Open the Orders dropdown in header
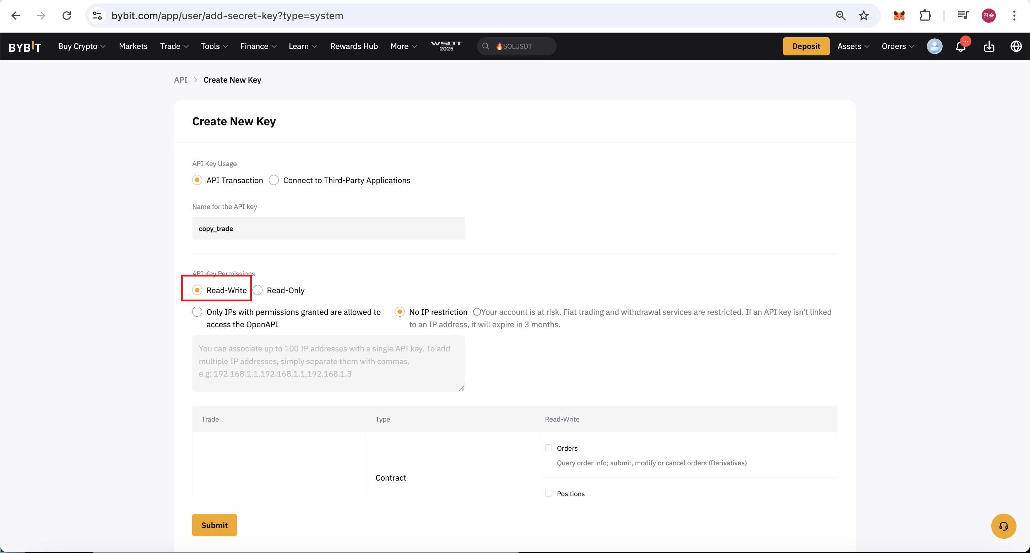This screenshot has width=1030, height=553. click(897, 46)
